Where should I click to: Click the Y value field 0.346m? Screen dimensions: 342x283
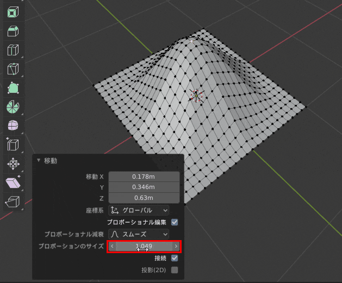[144, 187]
